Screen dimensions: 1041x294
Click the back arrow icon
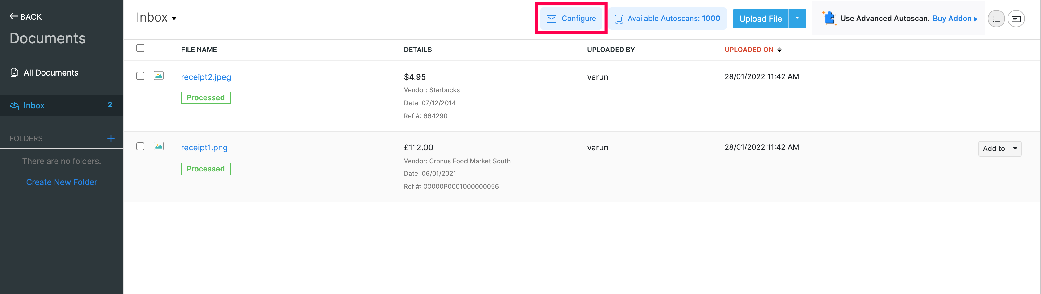point(14,17)
